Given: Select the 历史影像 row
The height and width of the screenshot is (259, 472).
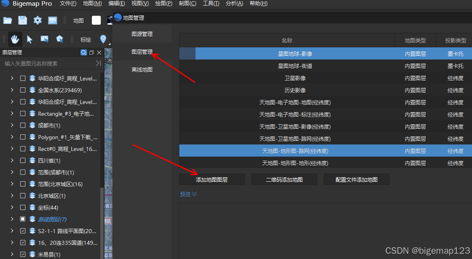Looking at the screenshot, I should tap(325, 90).
